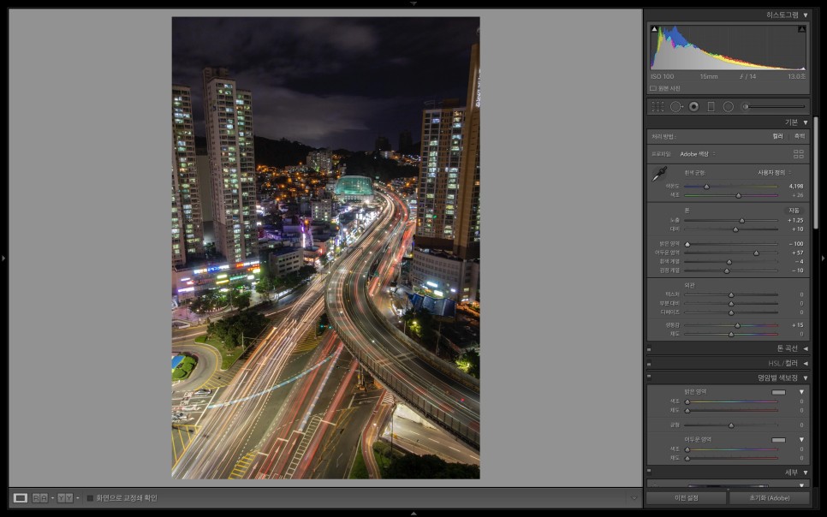This screenshot has height=517, width=827.
Task: Open the 사용자 정의 white balance dropdown
Action: click(774, 173)
